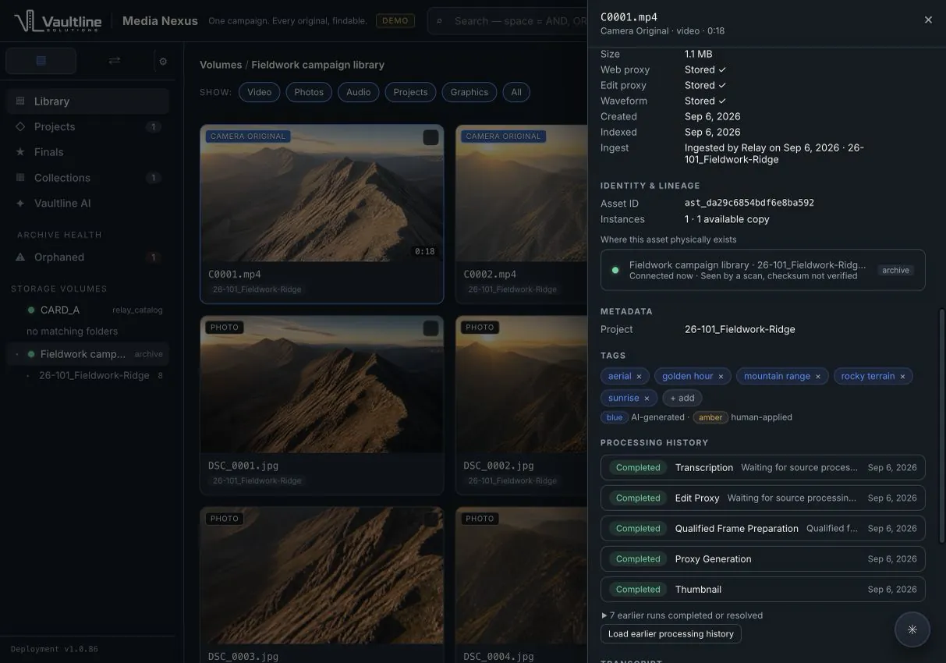Image resolution: width=946 pixels, height=663 pixels.
Task: Open the Thumbnail processing entry
Action: (x=763, y=590)
